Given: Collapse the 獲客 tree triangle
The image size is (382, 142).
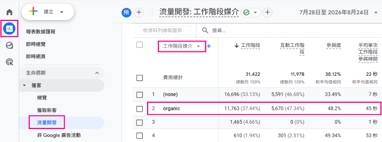Looking at the screenshot, I should pos(24,85).
